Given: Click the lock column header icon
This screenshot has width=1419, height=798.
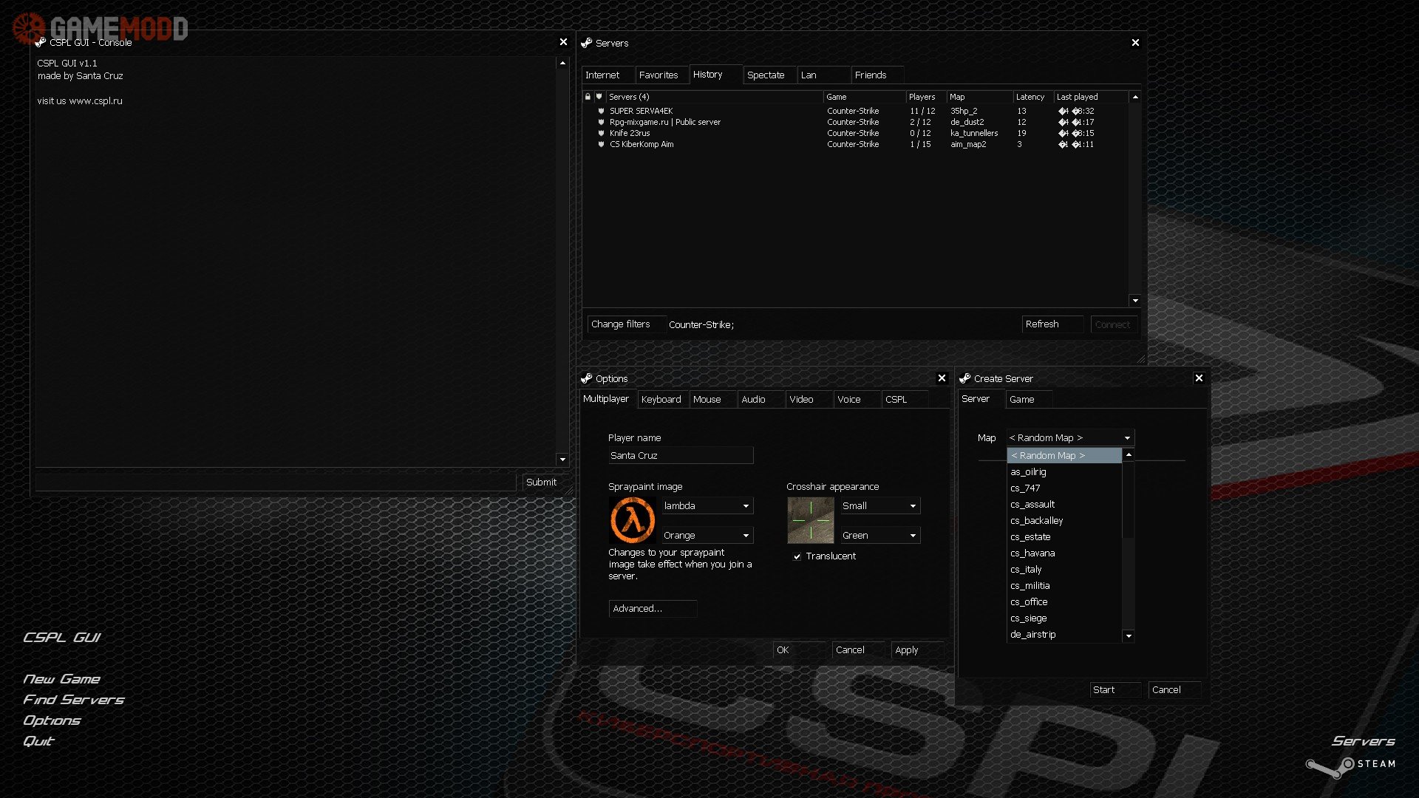Looking at the screenshot, I should (588, 97).
